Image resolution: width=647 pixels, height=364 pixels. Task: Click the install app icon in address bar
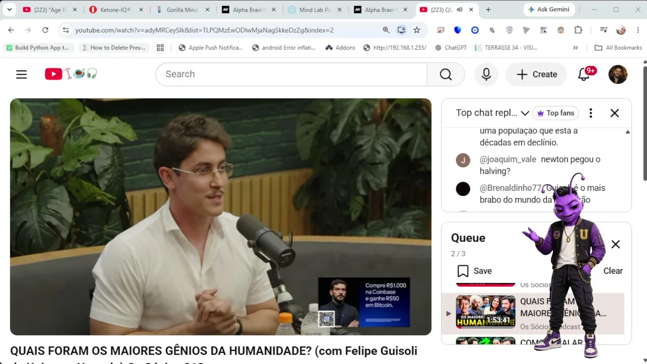tap(401, 30)
